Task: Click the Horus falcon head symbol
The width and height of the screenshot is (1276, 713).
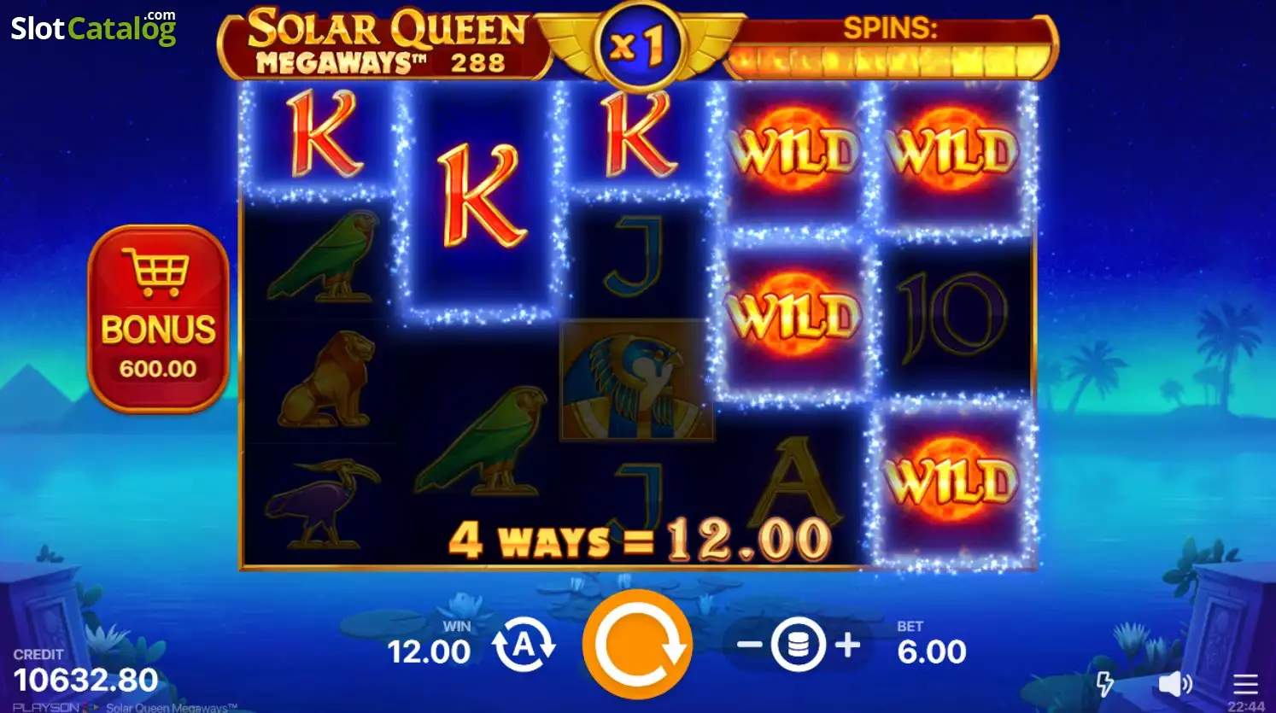Action: [x=636, y=381]
